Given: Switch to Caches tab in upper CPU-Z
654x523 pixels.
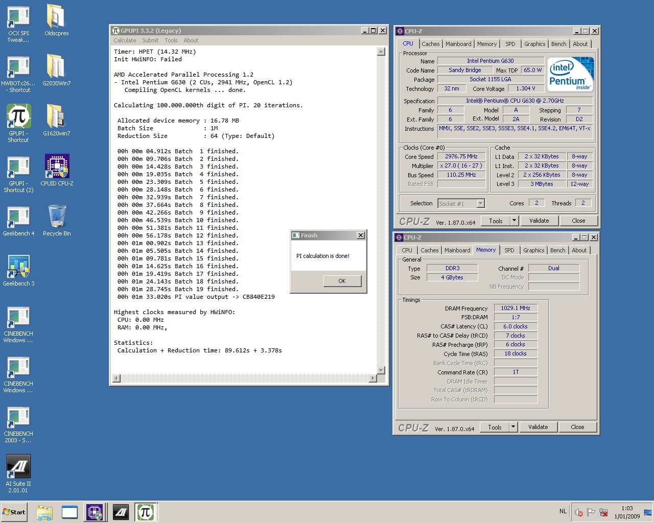Looking at the screenshot, I should [x=431, y=44].
